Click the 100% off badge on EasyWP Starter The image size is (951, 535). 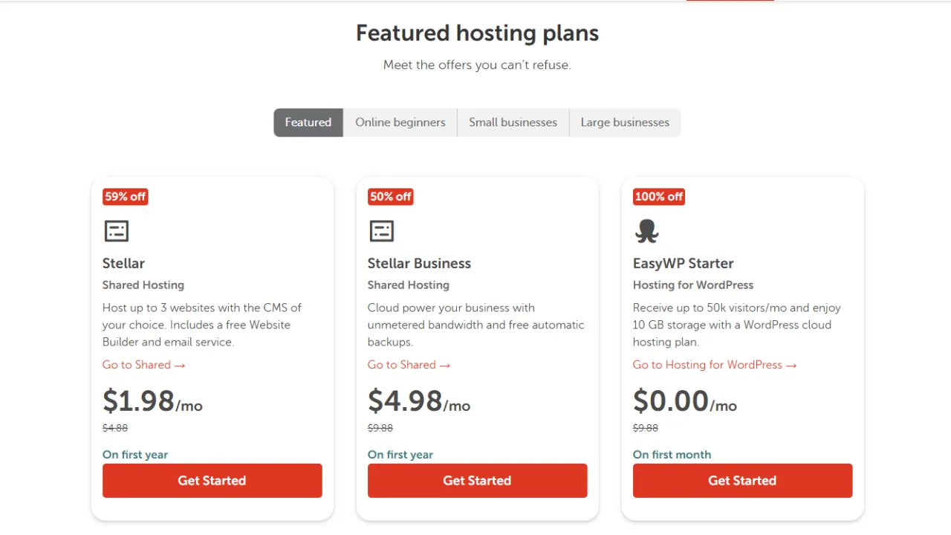658,196
